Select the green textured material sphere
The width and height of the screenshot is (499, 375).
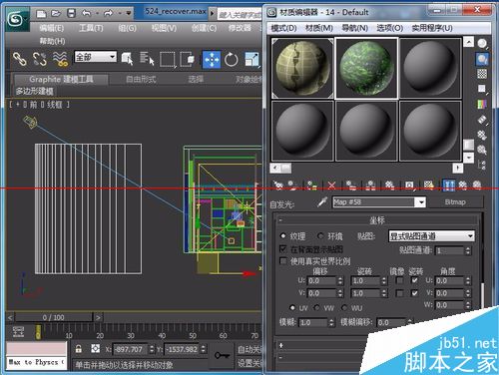pyautogui.click(x=366, y=68)
